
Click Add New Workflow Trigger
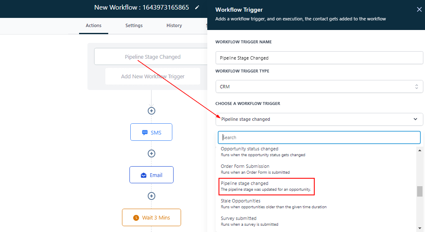point(152,77)
